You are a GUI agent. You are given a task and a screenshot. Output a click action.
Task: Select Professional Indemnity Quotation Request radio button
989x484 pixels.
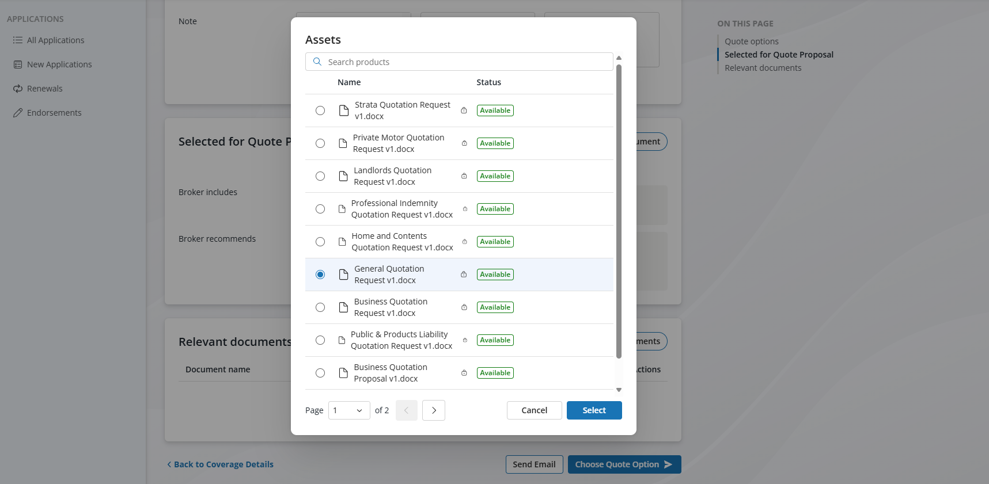tap(320, 209)
